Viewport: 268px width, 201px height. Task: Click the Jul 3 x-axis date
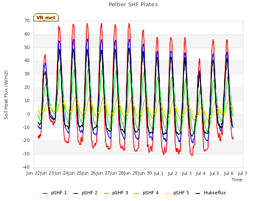tap(187, 173)
